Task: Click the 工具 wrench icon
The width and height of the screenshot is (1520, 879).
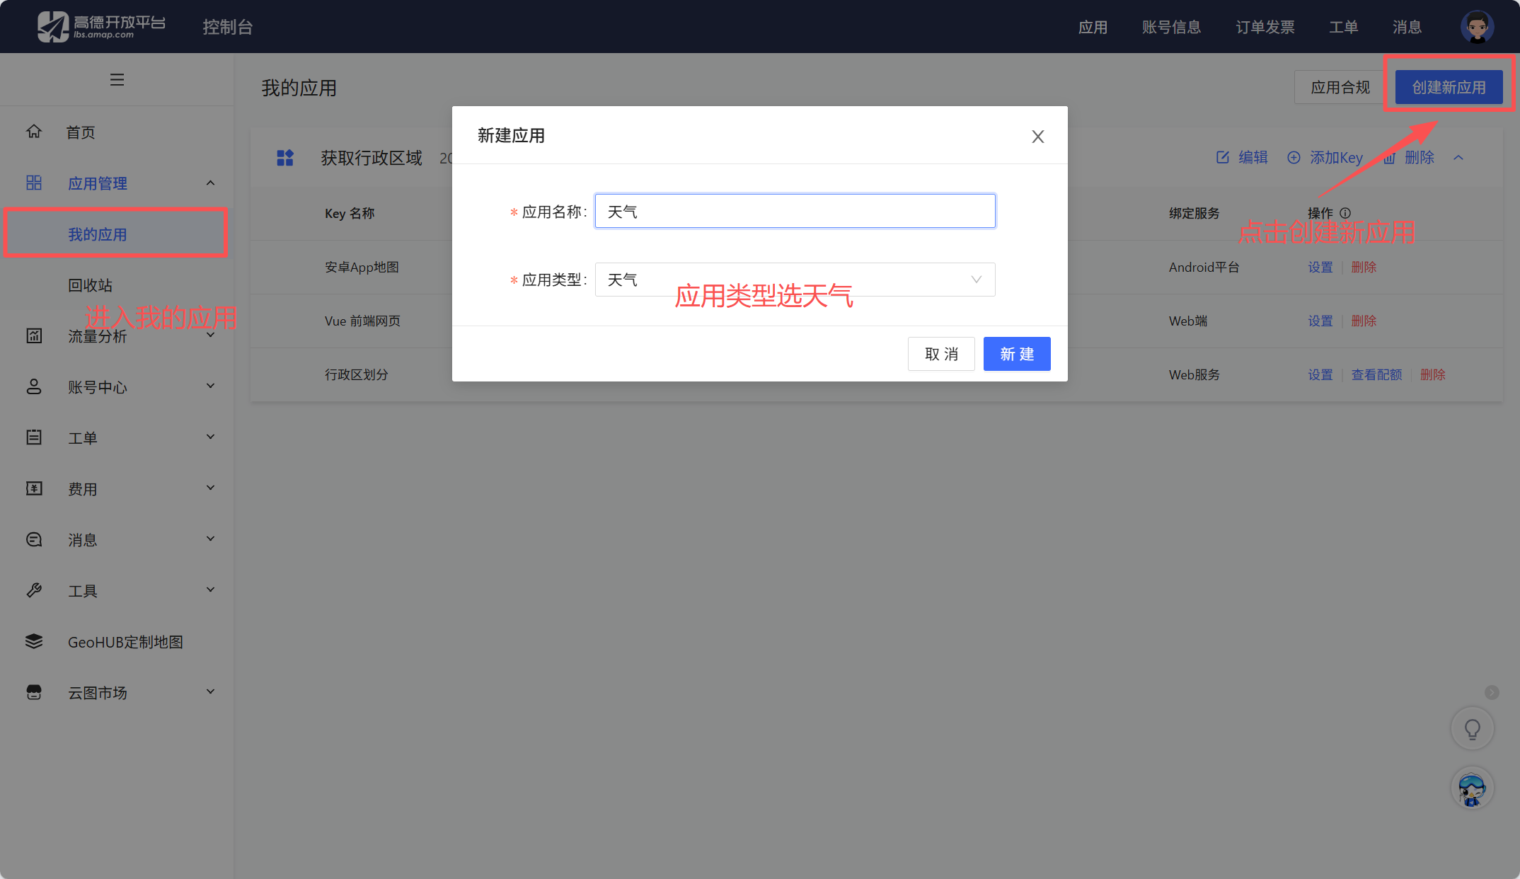Action: [x=34, y=590]
